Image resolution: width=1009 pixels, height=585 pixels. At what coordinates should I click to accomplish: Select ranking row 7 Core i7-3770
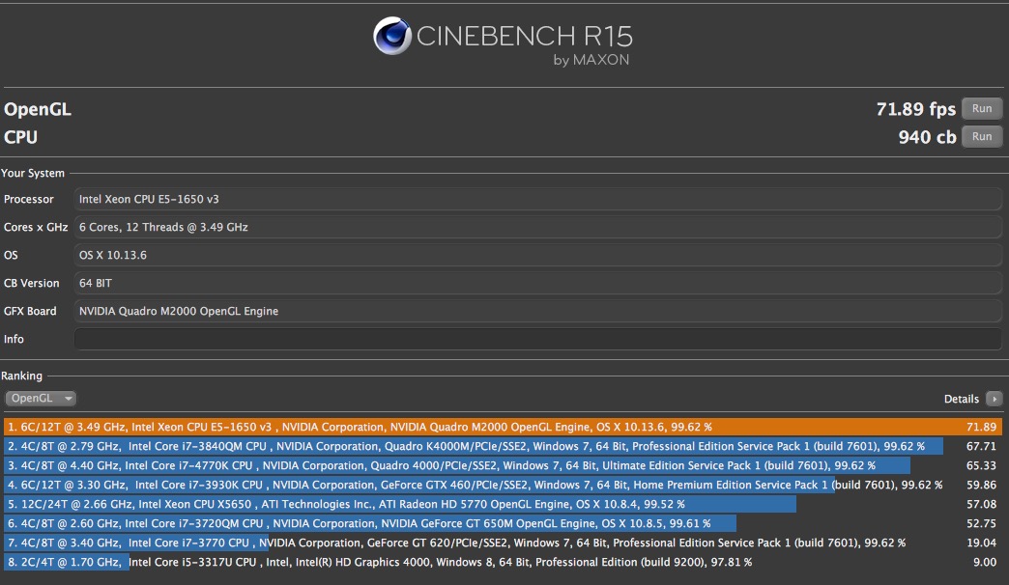[x=503, y=543]
